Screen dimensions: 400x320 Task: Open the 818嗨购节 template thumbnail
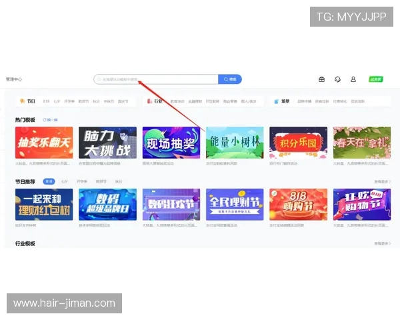click(298, 205)
